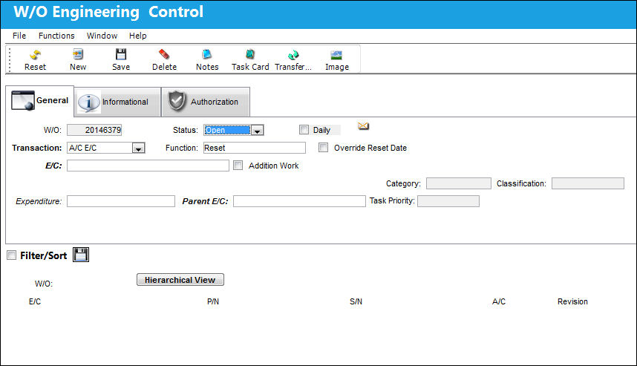Click the Expenditure input field
The height and width of the screenshot is (366, 637).
click(121, 201)
